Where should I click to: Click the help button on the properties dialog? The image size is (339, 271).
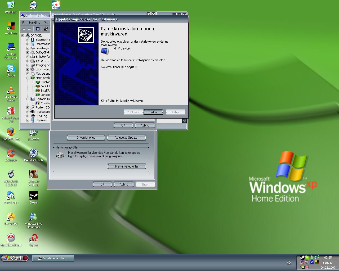pos(149,14)
